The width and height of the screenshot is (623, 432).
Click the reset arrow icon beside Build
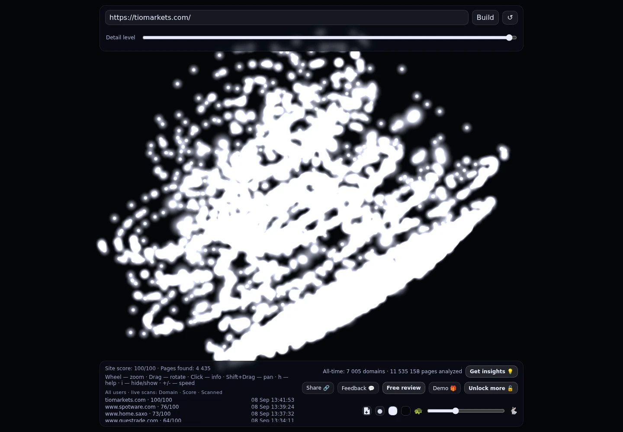510,18
